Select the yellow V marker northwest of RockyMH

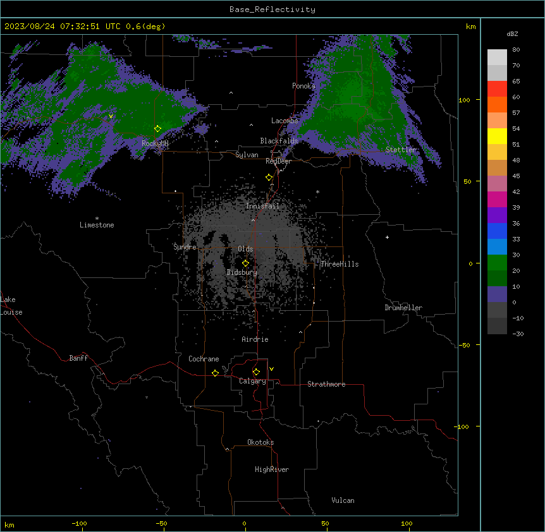pos(111,116)
